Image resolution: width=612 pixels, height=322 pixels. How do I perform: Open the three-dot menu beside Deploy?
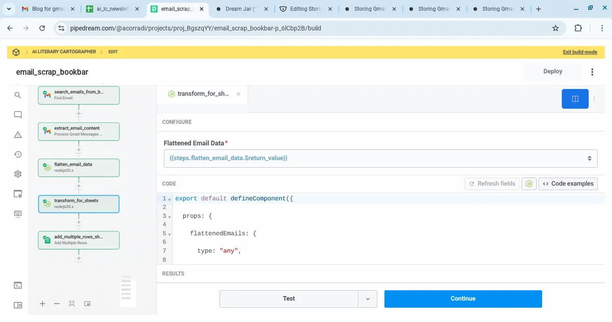pos(592,72)
